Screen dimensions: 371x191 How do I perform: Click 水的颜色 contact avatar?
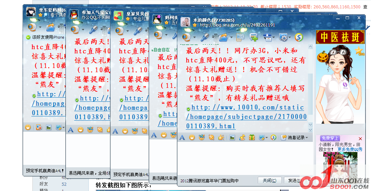[x=185, y=22]
